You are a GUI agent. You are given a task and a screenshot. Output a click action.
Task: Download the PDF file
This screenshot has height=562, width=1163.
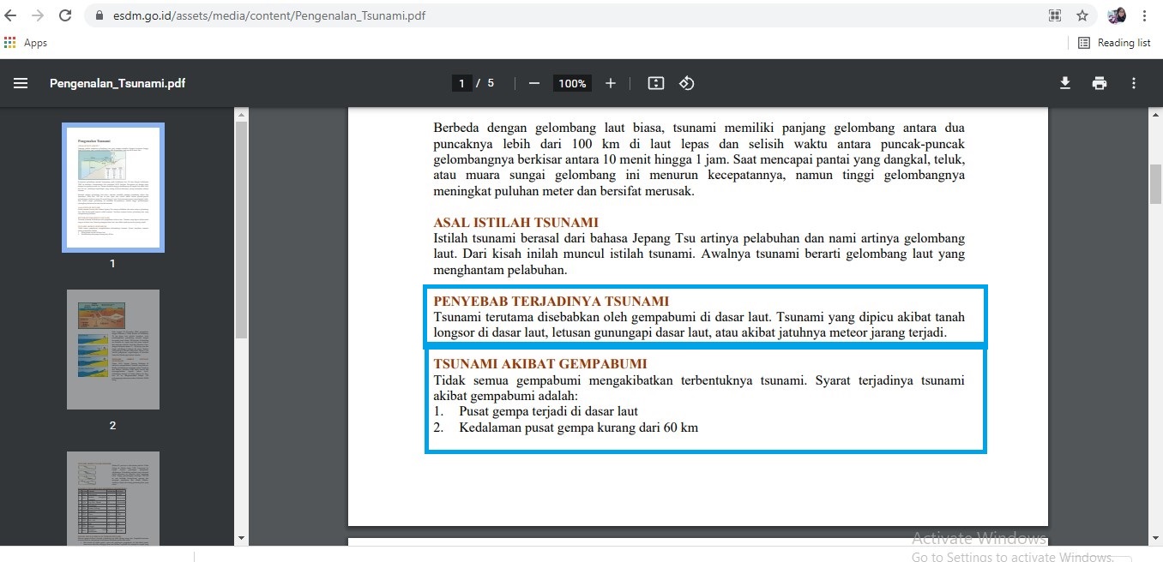1065,83
